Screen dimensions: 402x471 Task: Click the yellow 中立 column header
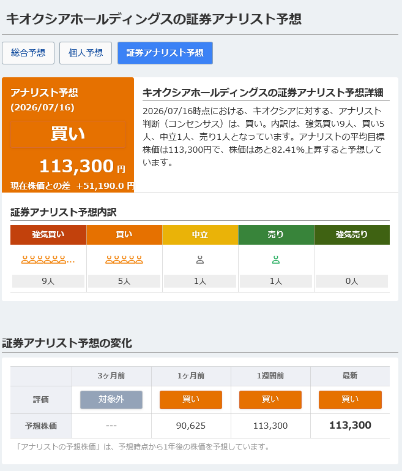(x=200, y=235)
